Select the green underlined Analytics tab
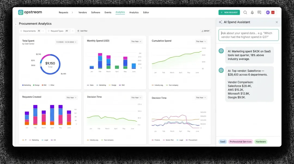This screenshot has height=164, width=294. tap(120, 12)
